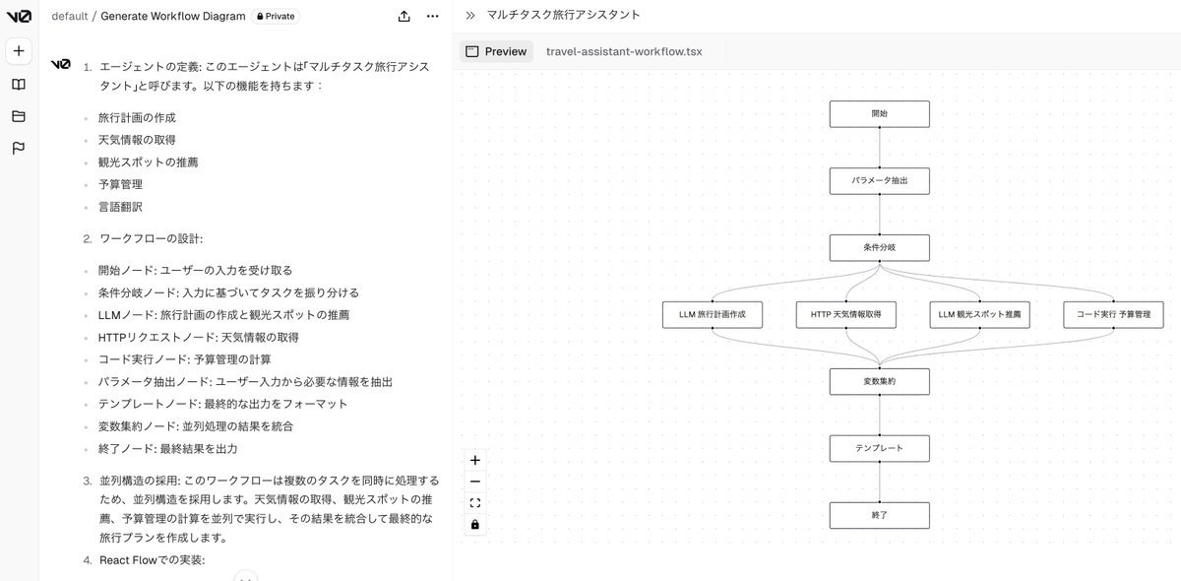Toggle the Private visibility badge

point(276,16)
